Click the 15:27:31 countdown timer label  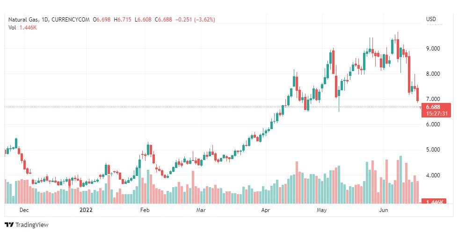436,114
